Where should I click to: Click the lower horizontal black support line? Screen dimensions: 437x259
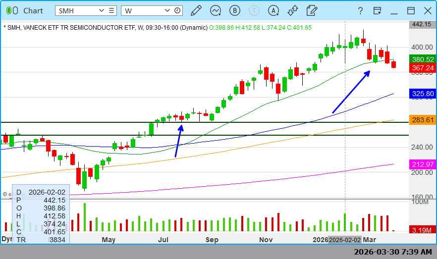click(x=205, y=135)
